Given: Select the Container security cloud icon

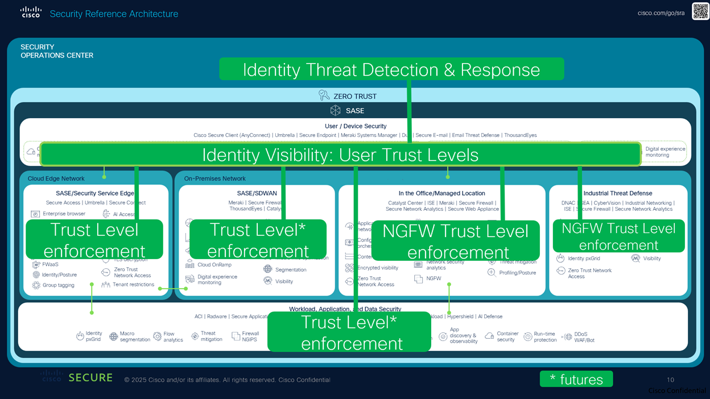Looking at the screenshot, I should (489, 336).
